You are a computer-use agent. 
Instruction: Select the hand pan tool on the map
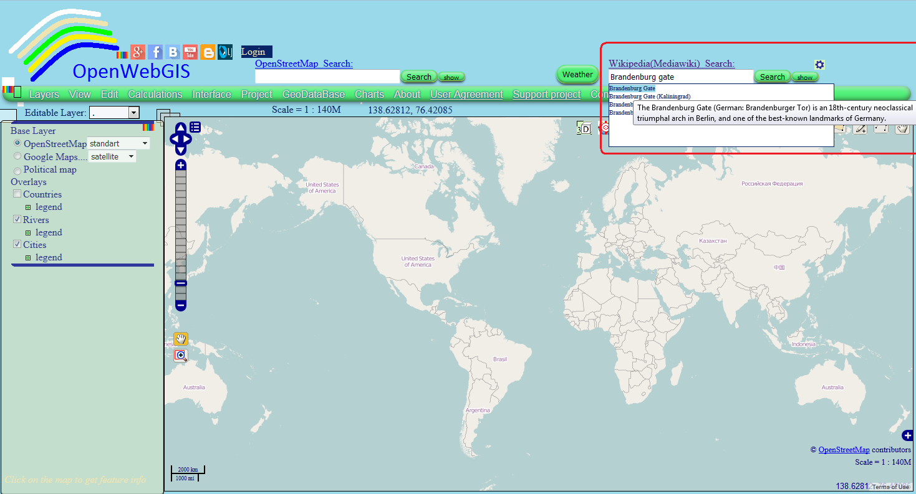coord(181,338)
